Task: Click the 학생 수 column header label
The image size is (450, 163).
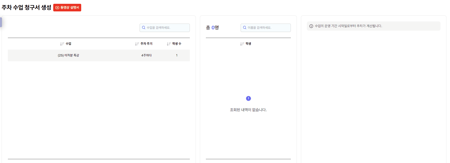Action: tap(177, 44)
